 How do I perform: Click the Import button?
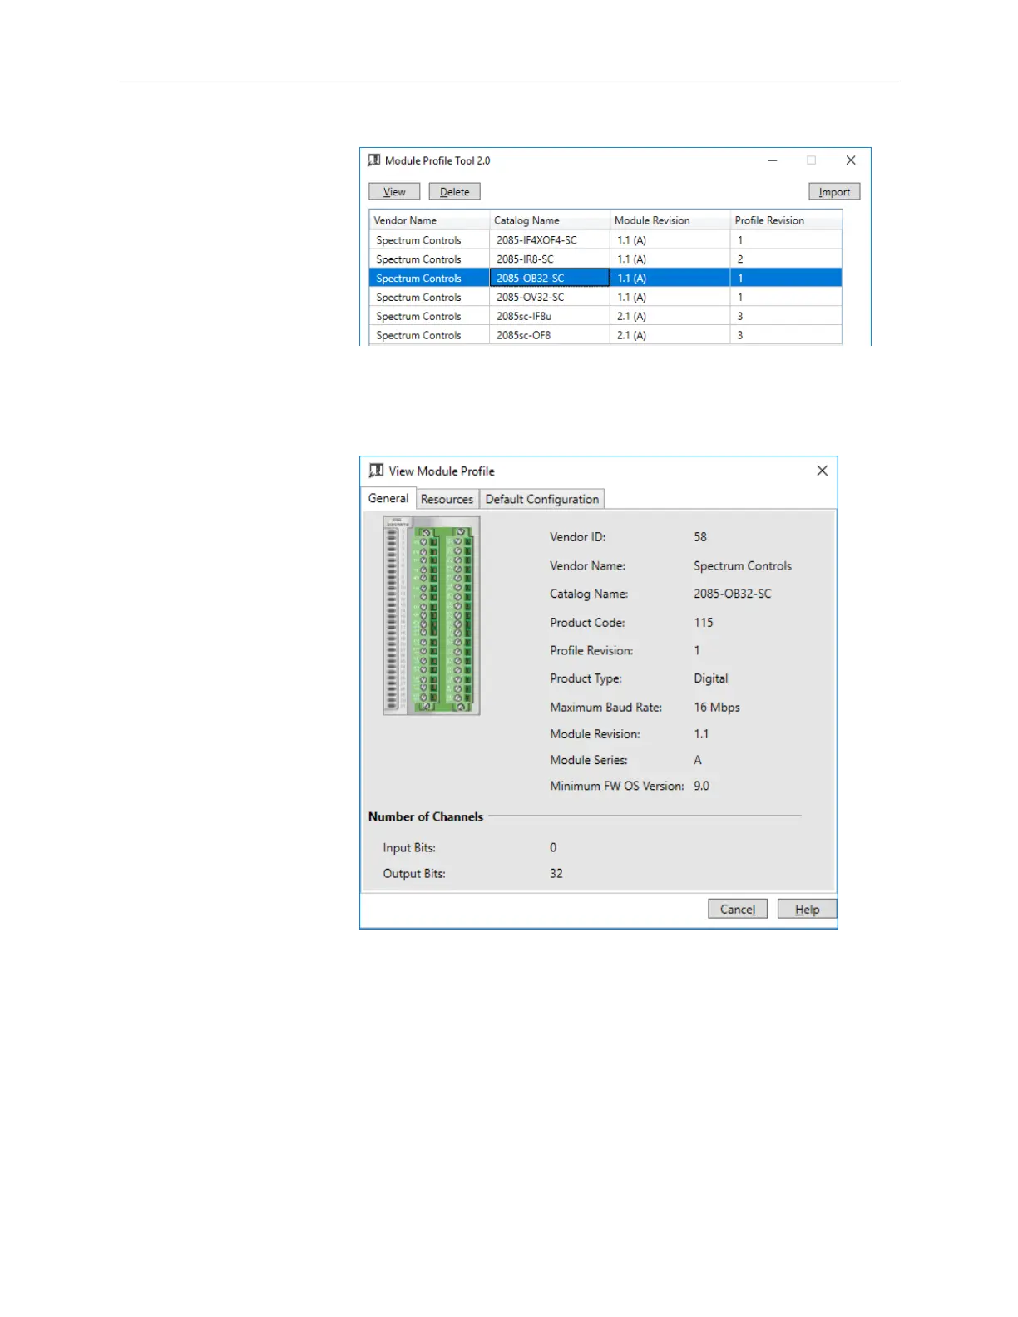(x=834, y=192)
